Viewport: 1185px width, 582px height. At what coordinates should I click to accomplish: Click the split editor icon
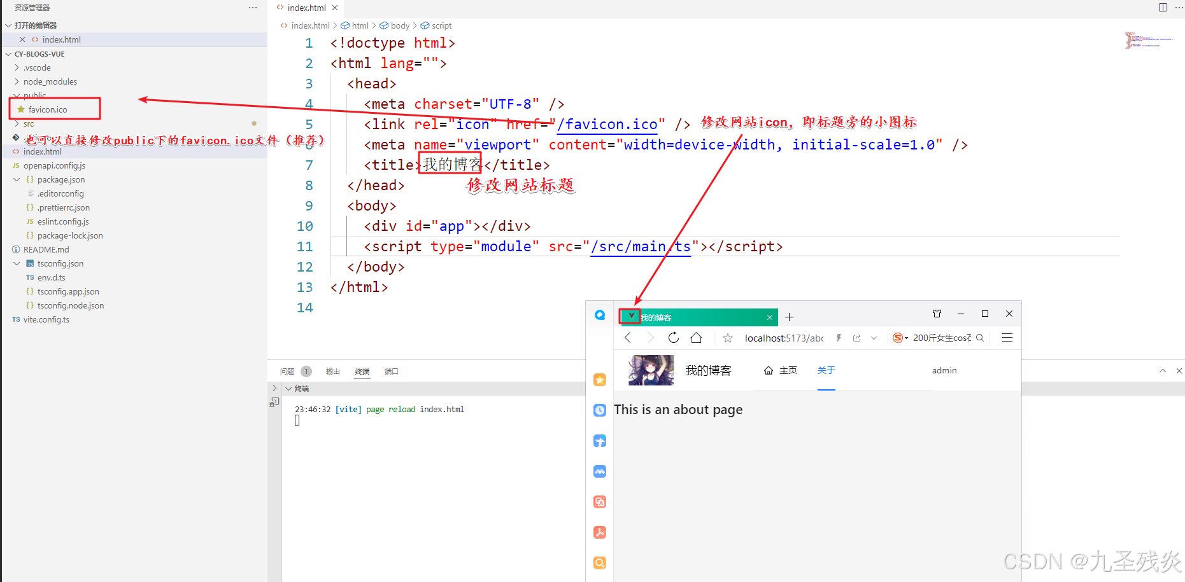1163,8
